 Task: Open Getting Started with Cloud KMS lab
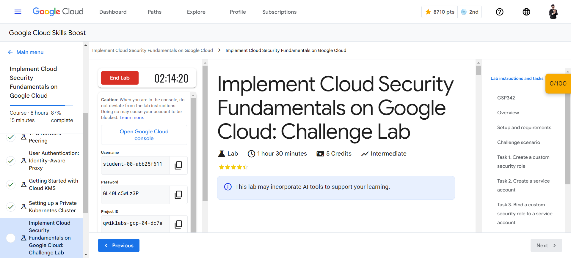(x=54, y=184)
